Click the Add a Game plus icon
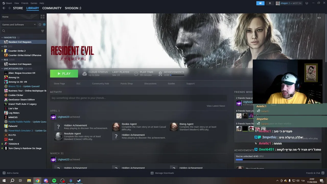This screenshot has width=327, height=184. (x=4, y=173)
